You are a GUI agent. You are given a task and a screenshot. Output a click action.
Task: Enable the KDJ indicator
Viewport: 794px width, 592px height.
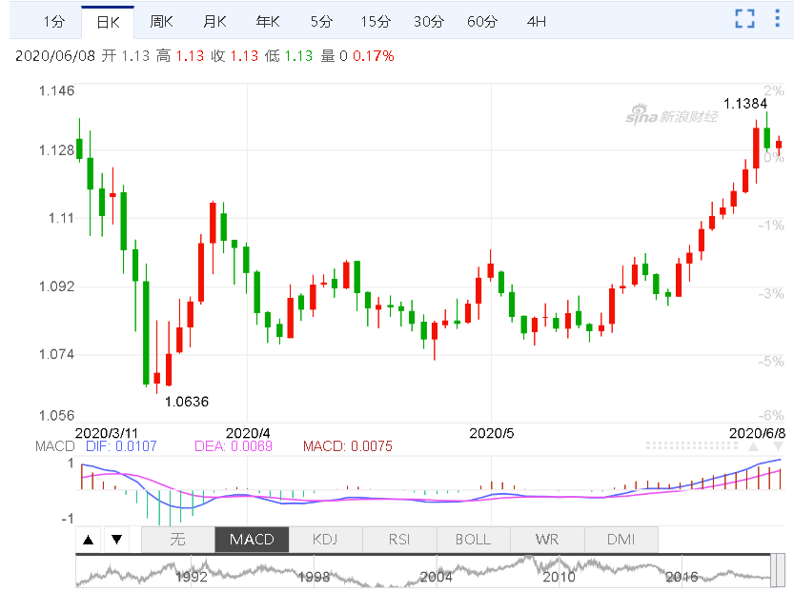[325, 540]
